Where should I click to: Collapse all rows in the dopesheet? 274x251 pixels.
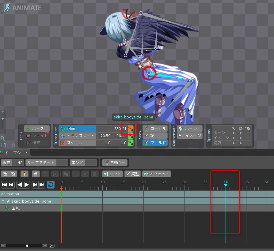5,174
